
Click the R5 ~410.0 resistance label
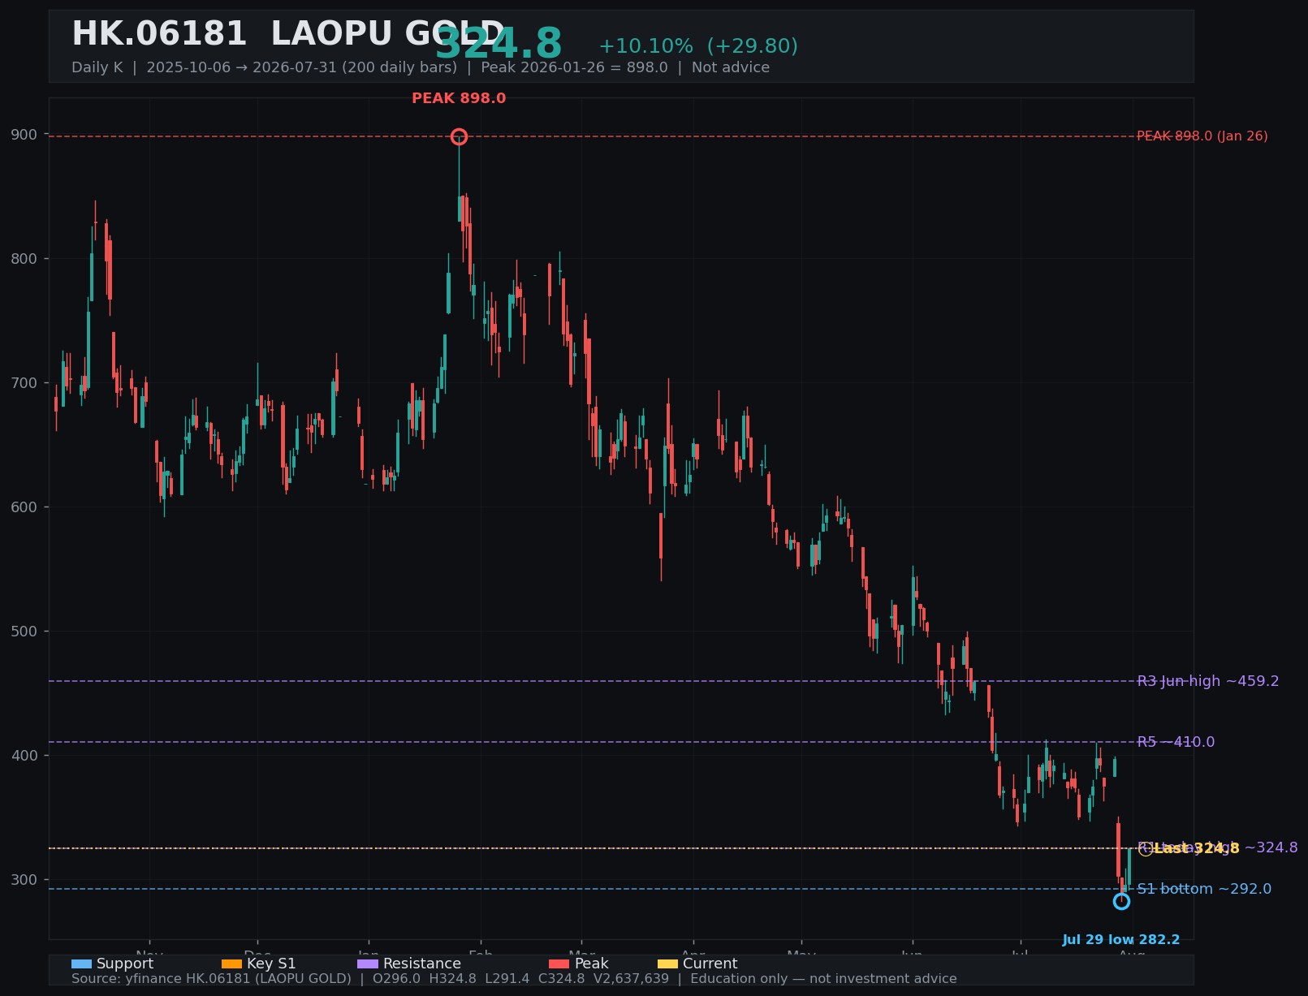tap(1176, 742)
